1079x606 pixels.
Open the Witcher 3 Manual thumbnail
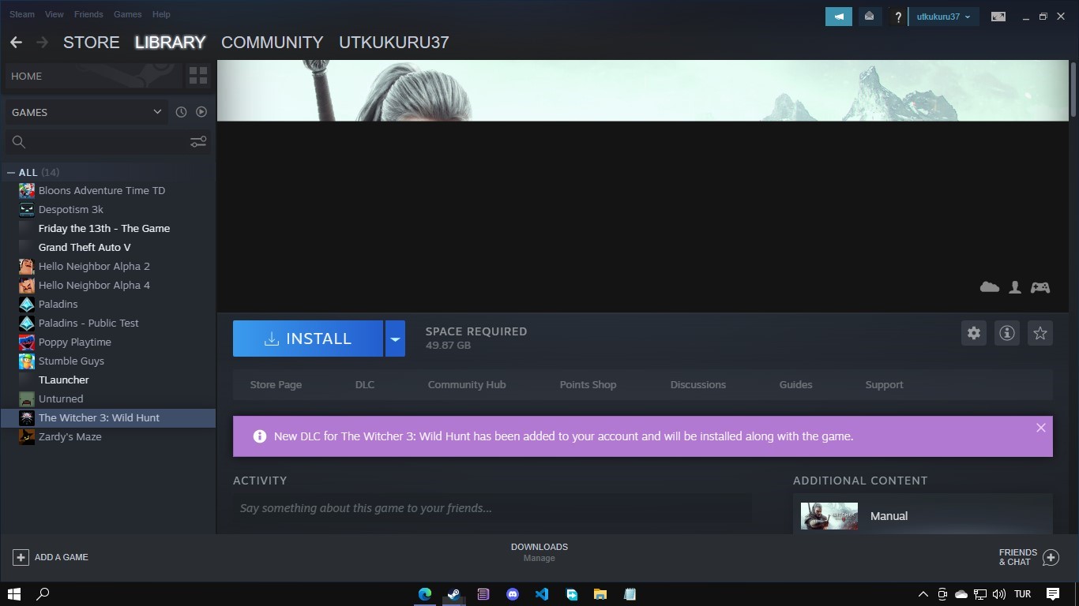[829, 516]
